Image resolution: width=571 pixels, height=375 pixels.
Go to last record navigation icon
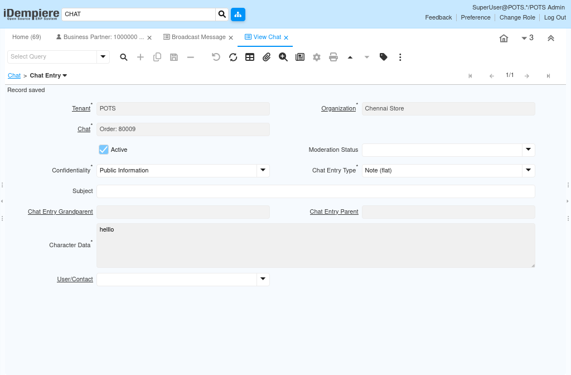pos(548,76)
